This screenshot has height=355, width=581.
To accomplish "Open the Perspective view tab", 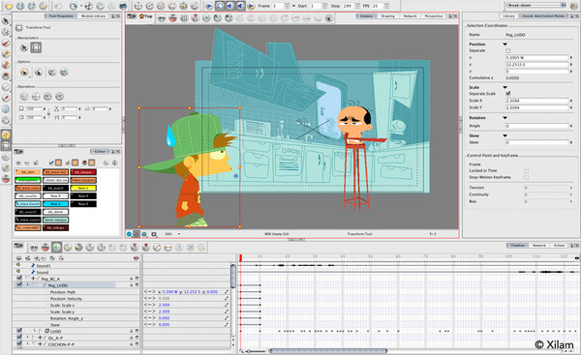I will (434, 16).
